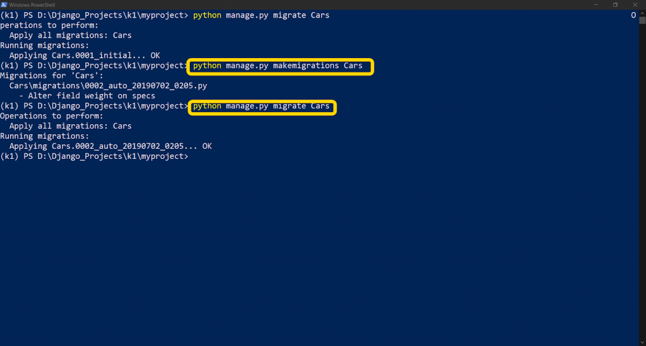This screenshot has height=346, width=646.
Task: Click the scrollbar up arrow
Action: tap(642, 13)
